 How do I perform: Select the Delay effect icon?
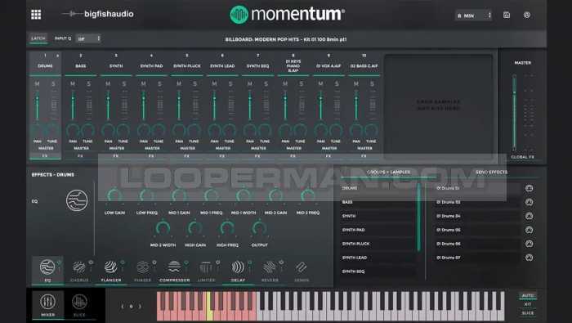238,267
